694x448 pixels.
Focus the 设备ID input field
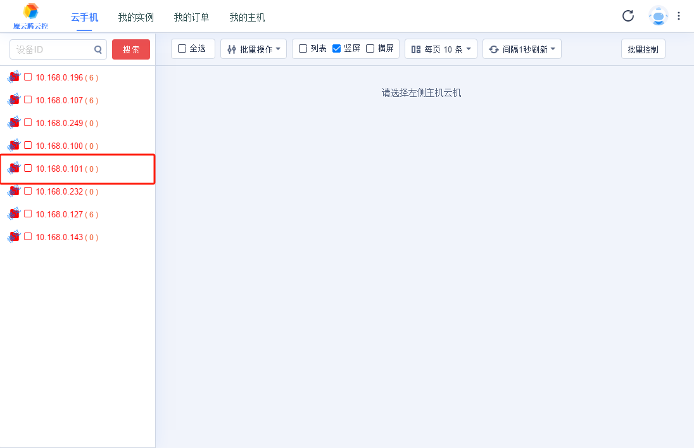(x=52, y=49)
